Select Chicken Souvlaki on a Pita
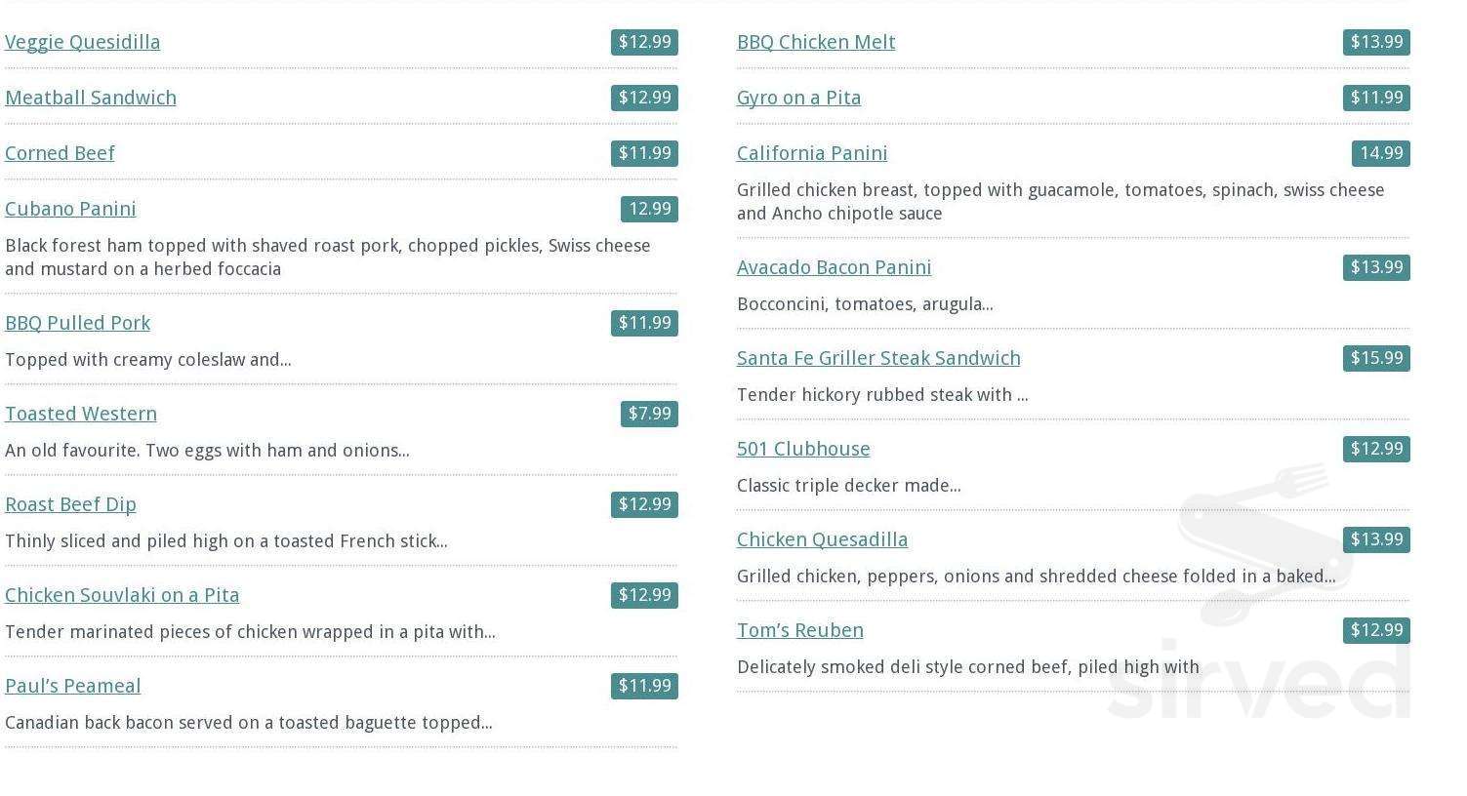The width and height of the screenshot is (1467, 796). 122,595
